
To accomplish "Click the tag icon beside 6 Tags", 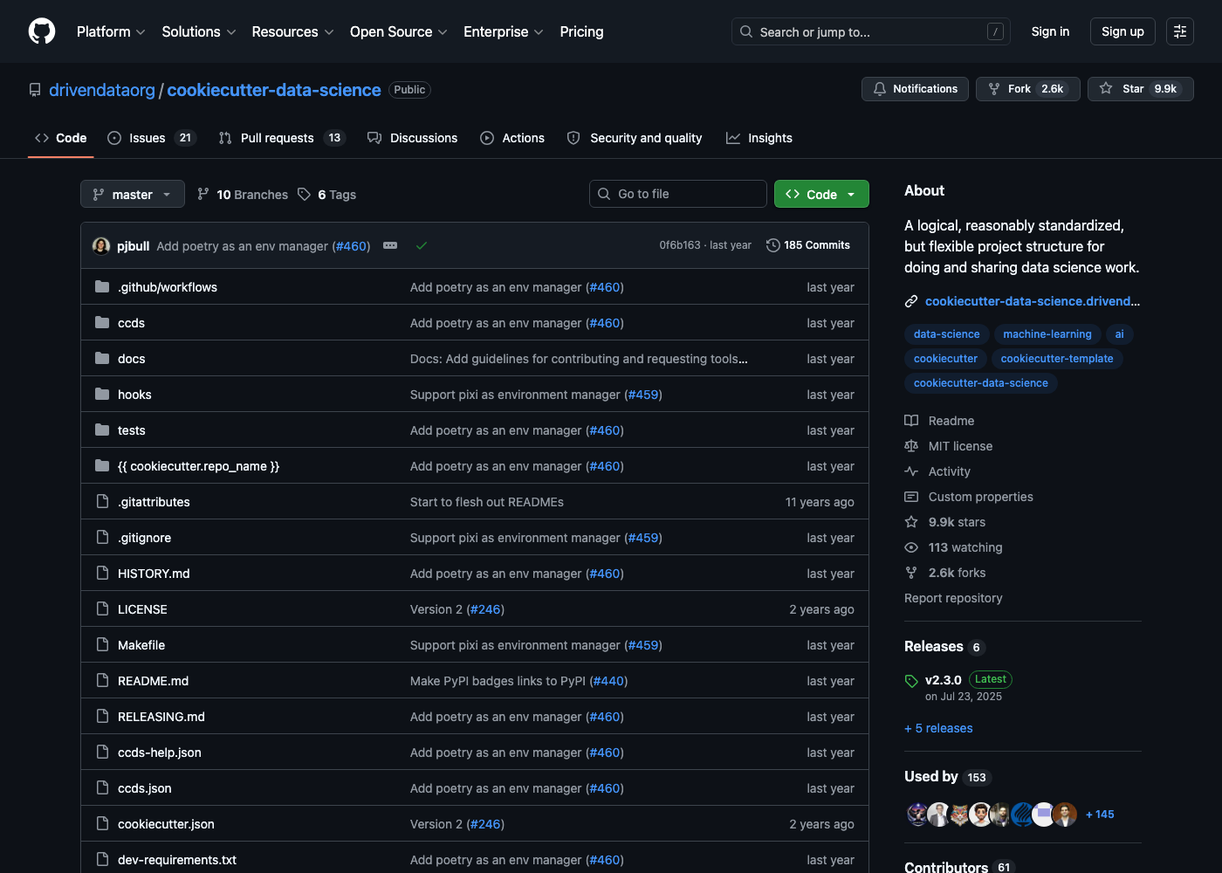I will [x=304, y=194].
